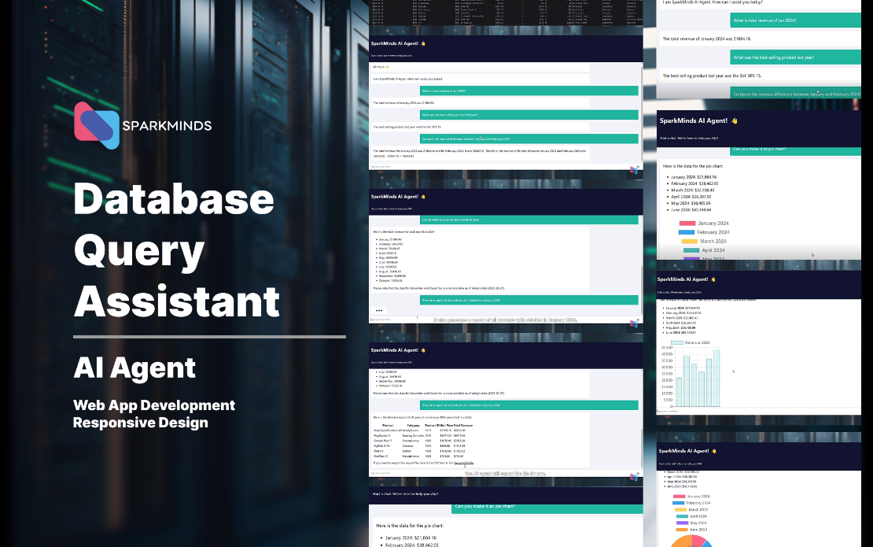Click the Category column header in report table
Viewport: 873px width, 547px height.
413,426
